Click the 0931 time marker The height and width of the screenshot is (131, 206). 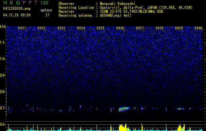click(22, 28)
